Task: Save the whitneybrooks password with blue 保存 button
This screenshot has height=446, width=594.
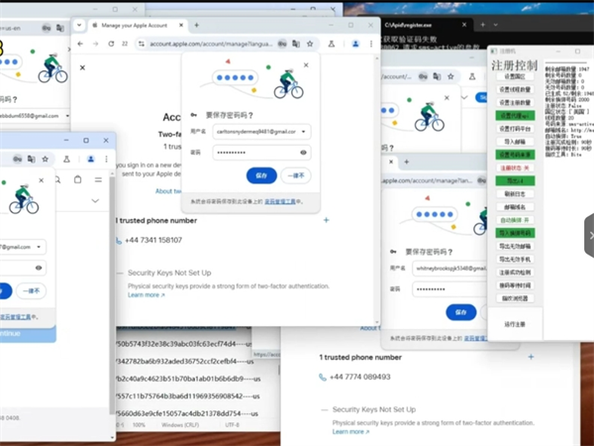Action: (x=460, y=311)
